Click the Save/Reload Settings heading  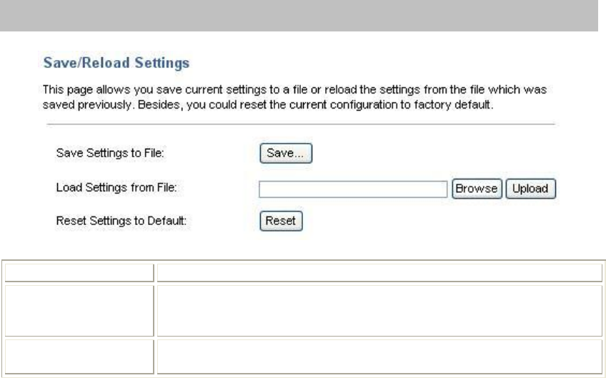coord(116,63)
